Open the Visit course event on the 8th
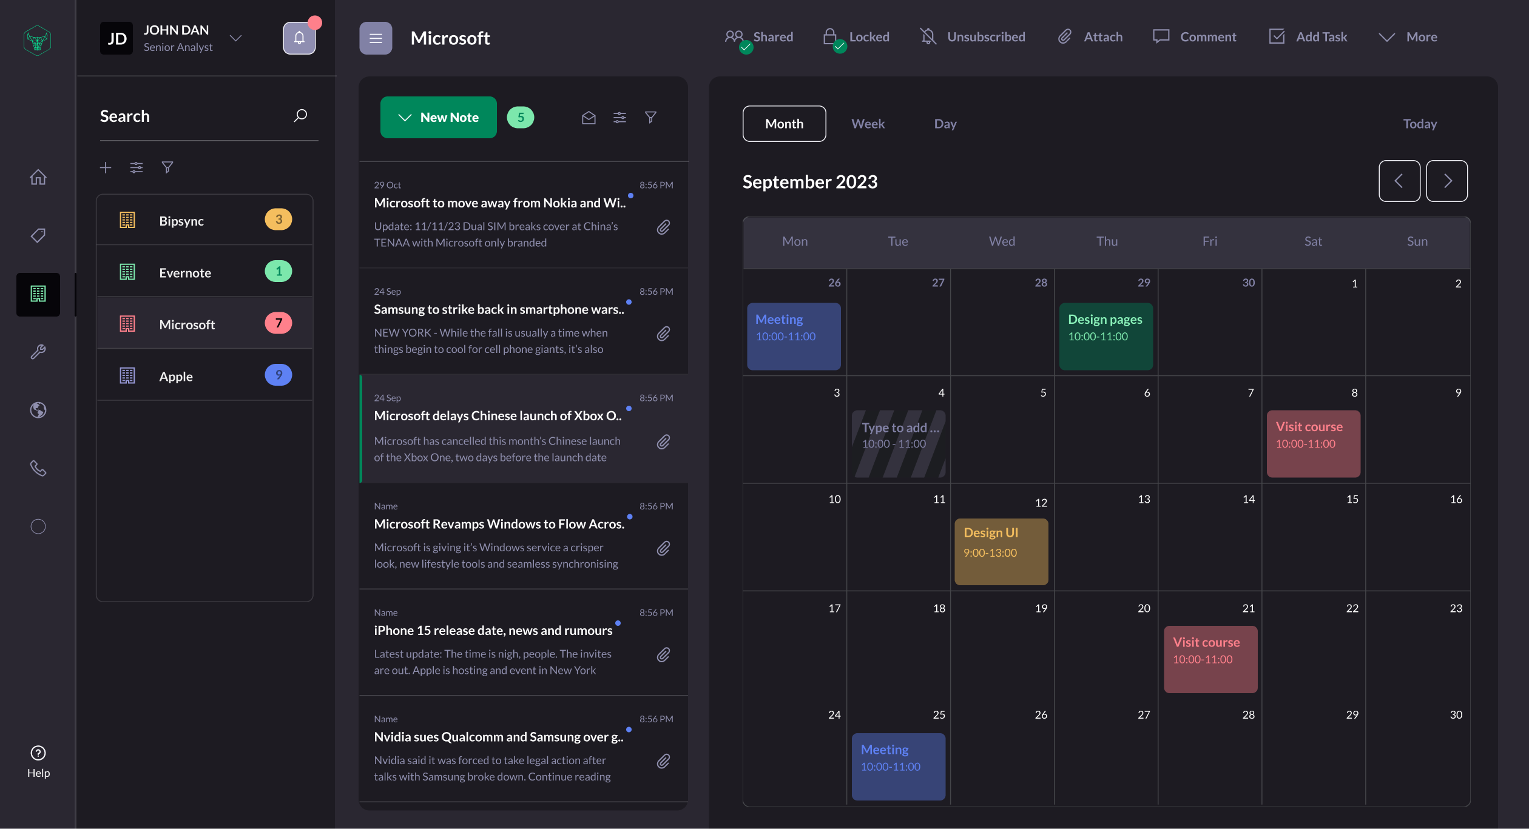The image size is (1529, 829). 1314,444
